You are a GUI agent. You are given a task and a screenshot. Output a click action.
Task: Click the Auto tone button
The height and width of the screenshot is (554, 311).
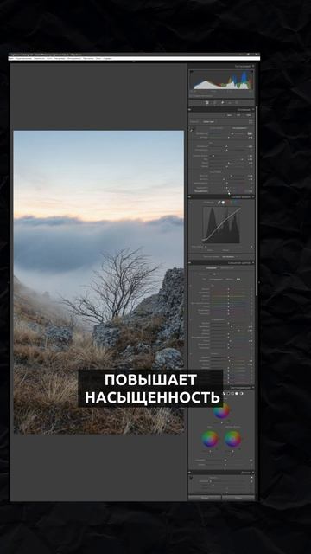229,115
